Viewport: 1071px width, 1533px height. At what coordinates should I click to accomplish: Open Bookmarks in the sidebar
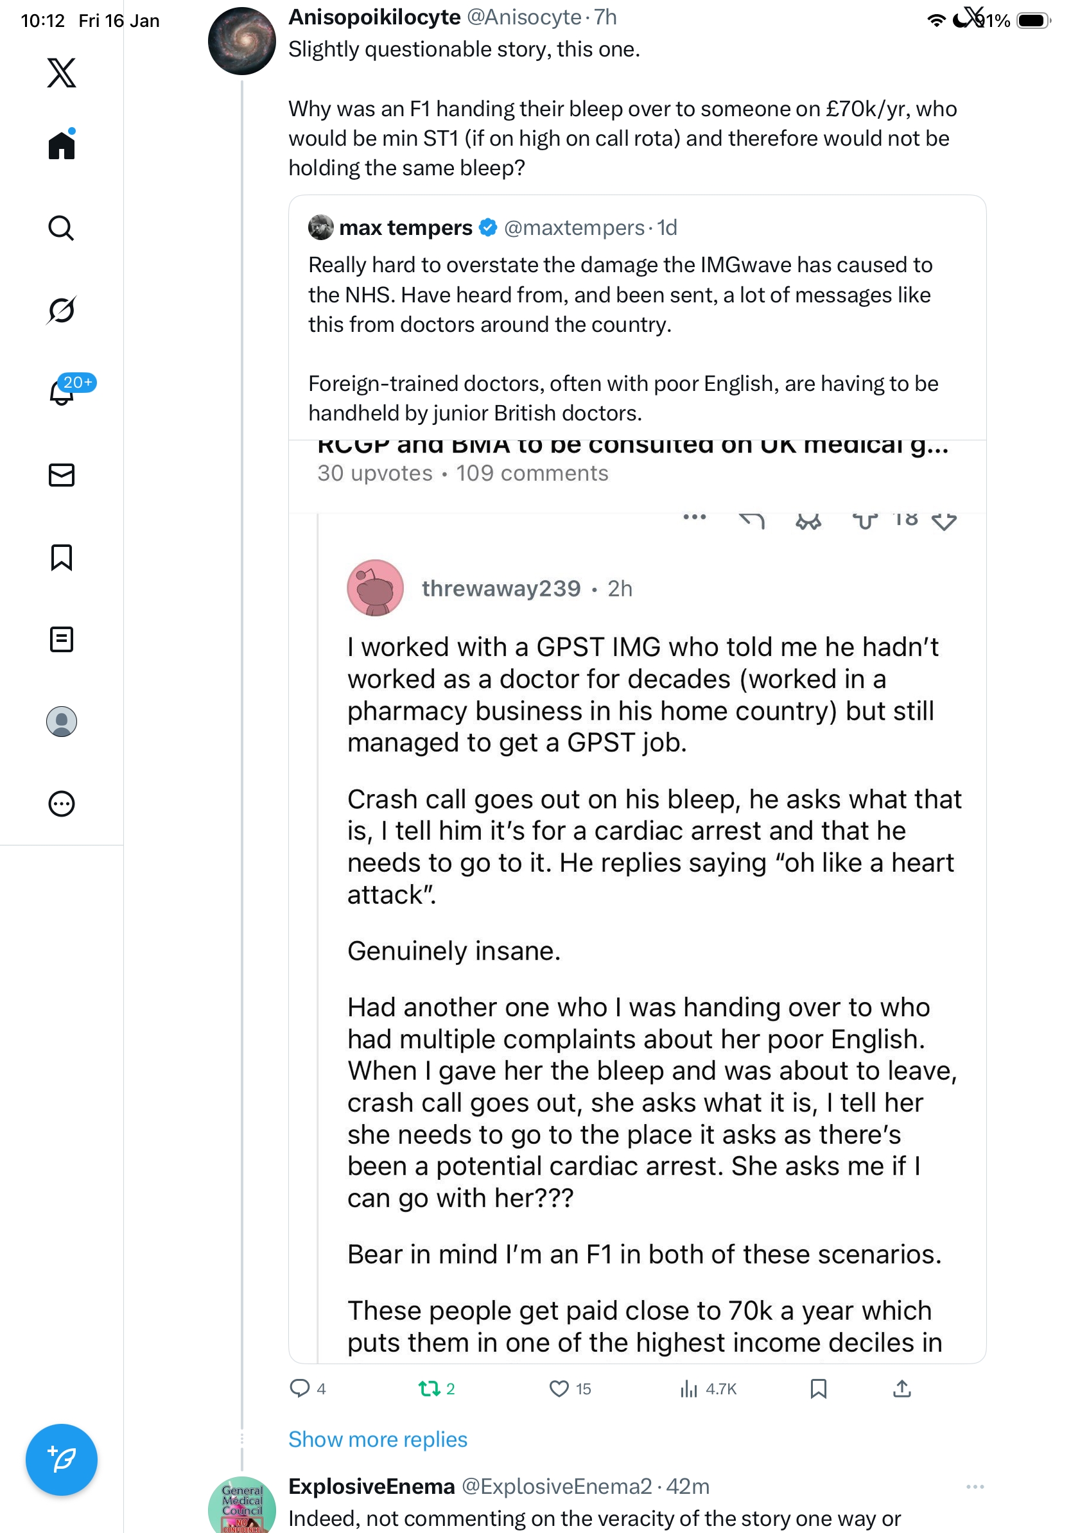pyautogui.click(x=62, y=557)
